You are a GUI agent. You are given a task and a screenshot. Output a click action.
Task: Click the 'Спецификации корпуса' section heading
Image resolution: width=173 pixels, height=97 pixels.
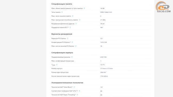[62, 53]
